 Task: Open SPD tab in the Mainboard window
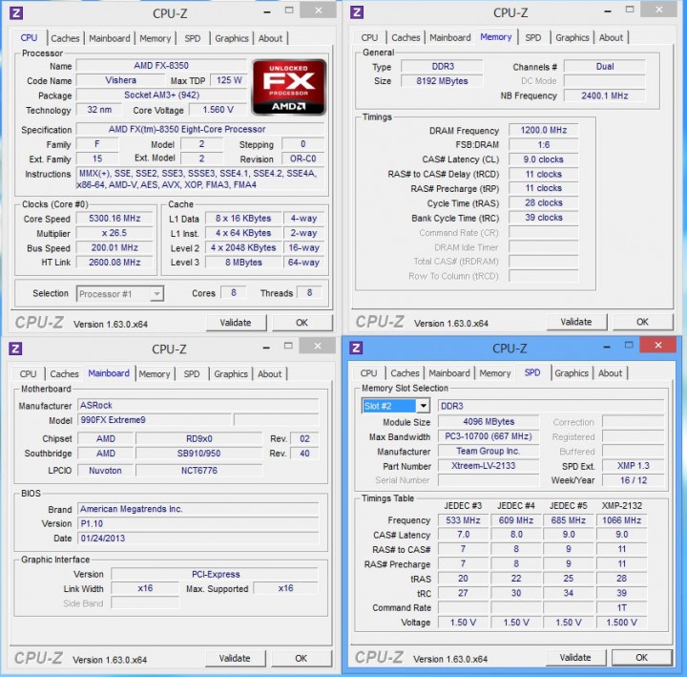192,374
